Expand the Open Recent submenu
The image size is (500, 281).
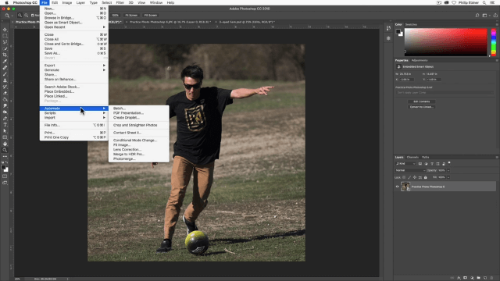tap(73, 27)
